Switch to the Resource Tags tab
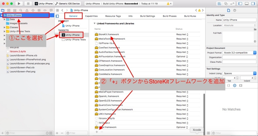The height and width of the screenshot is (136, 258). pos(113,16)
